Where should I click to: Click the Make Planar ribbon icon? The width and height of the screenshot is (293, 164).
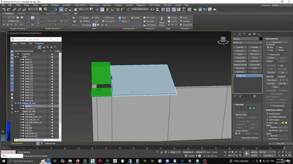[x=162, y=21]
